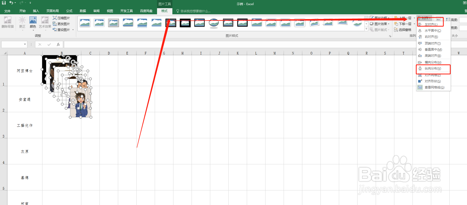The image size is (467, 205).
Task: Click the formula bar cancel X icon
Action: pos(40,44)
